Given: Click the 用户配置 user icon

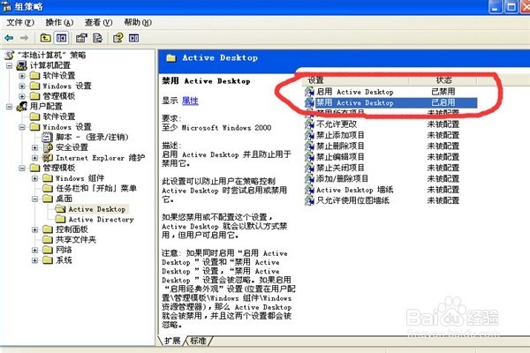Looking at the screenshot, I should point(21,107).
